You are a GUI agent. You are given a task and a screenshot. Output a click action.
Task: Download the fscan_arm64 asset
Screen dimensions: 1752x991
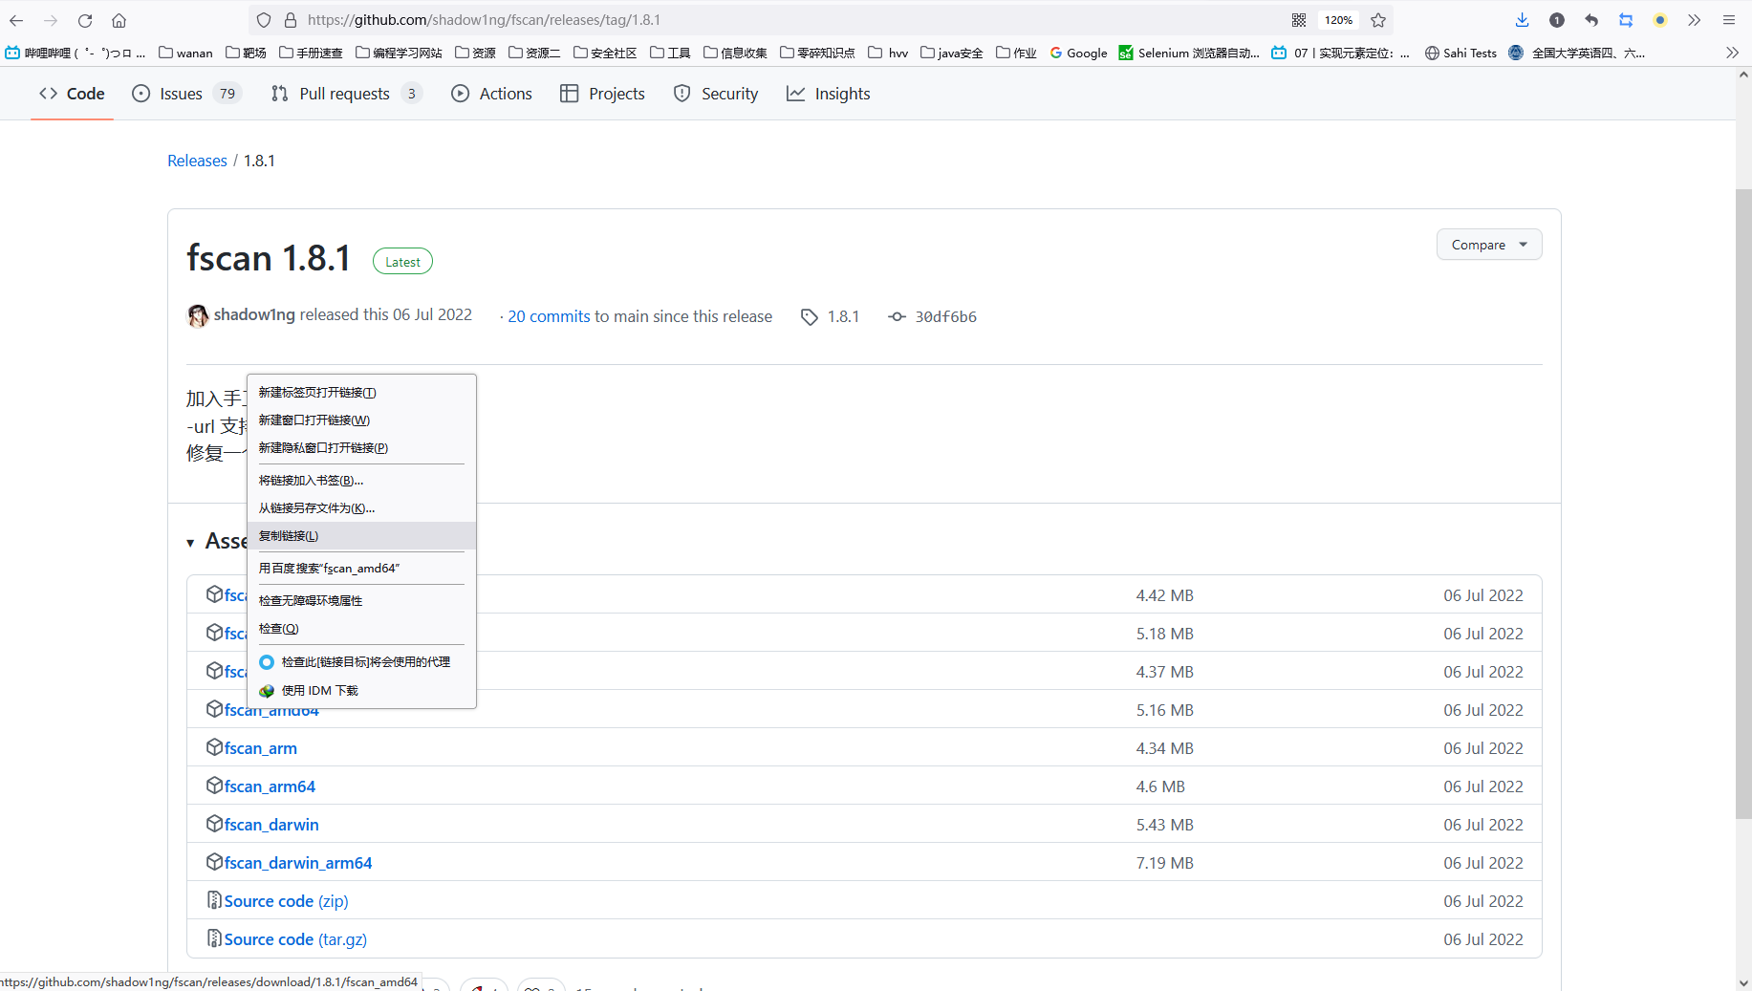pos(270,786)
